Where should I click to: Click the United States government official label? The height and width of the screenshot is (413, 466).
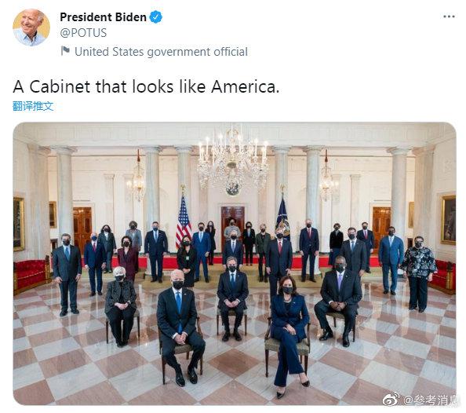tap(161, 52)
